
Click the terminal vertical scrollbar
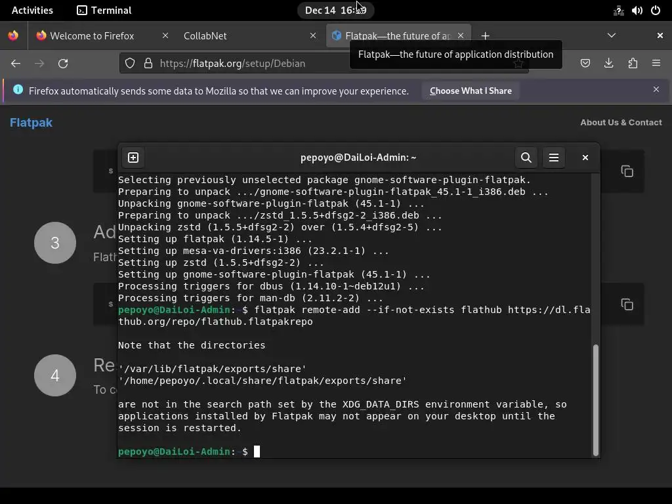pyautogui.click(x=595, y=400)
